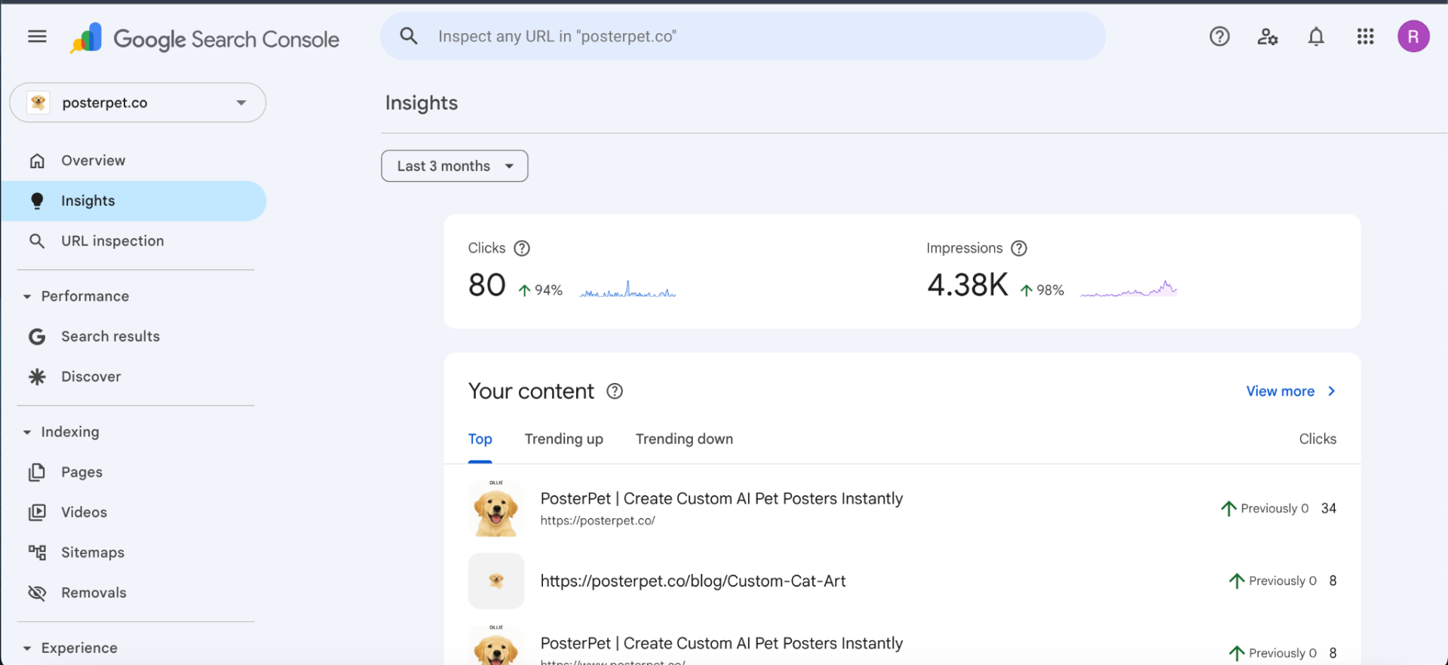
Task: Switch to the Trending down tab
Action: click(684, 439)
